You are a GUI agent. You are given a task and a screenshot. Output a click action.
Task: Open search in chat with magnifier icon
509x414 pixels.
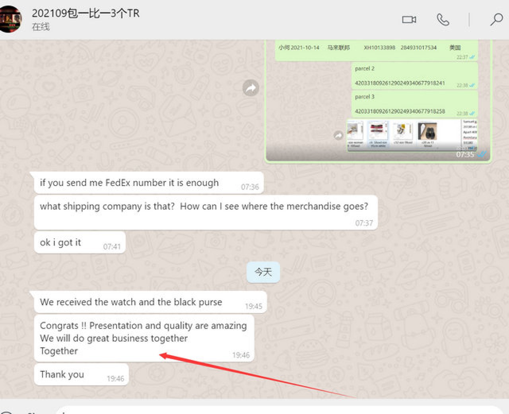496,19
